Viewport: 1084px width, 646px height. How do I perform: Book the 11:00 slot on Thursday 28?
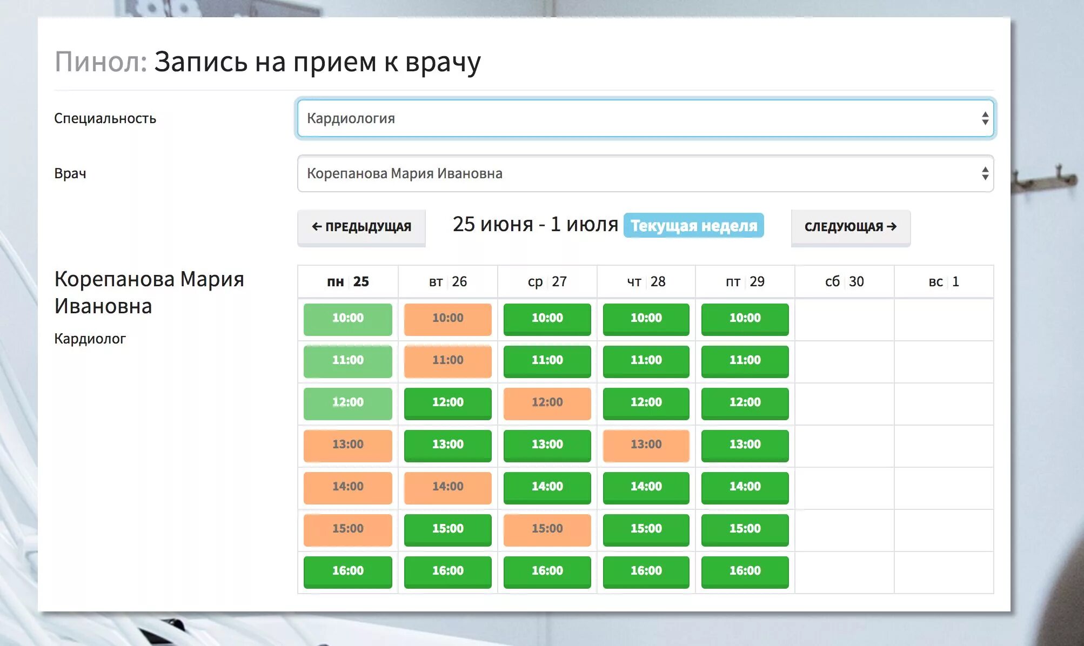[646, 361]
